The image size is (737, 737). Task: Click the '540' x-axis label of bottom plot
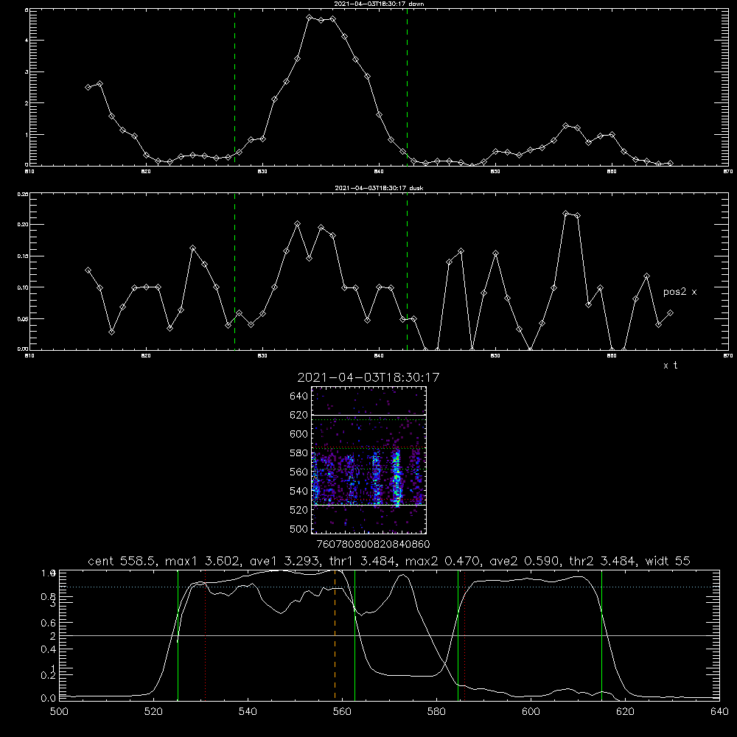coord(248,712)
